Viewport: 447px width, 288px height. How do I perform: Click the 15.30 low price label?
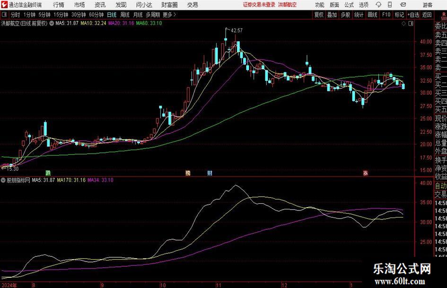12,169
